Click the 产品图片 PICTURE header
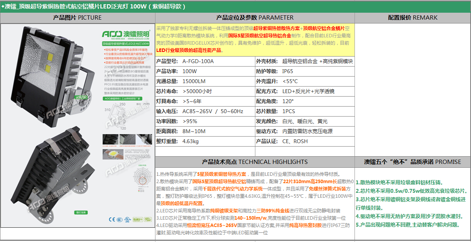Viewport: 471px width, 242px height. click(78, 18)
